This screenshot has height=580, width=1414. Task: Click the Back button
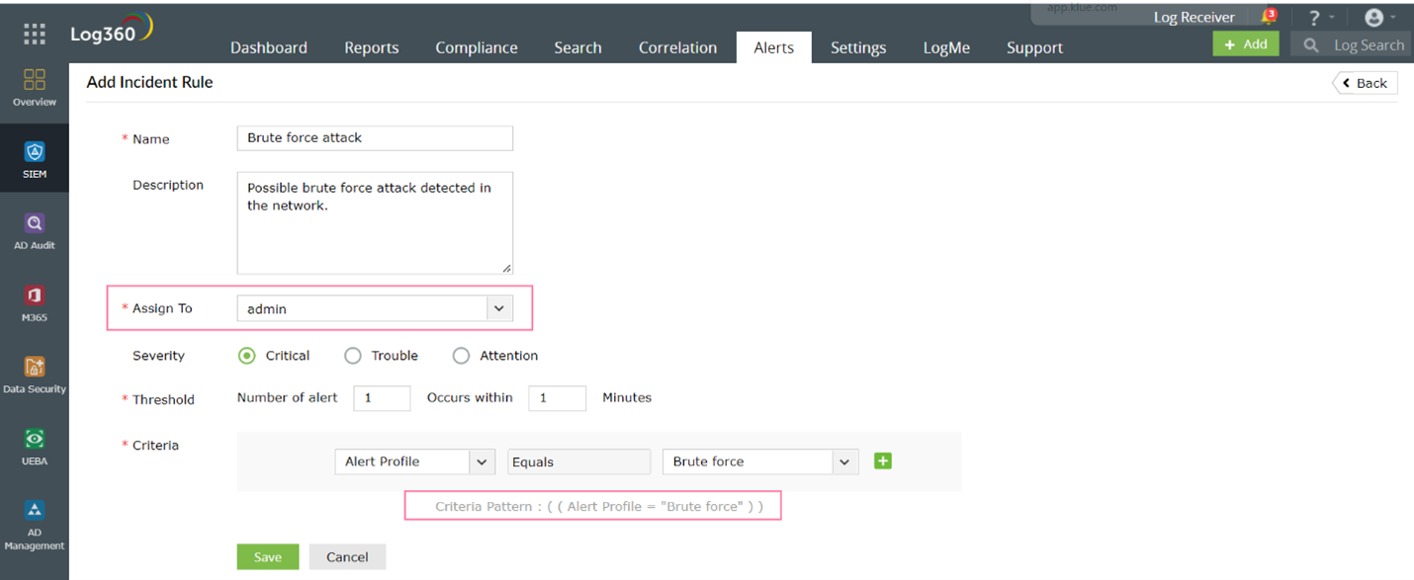point(1365,83)
